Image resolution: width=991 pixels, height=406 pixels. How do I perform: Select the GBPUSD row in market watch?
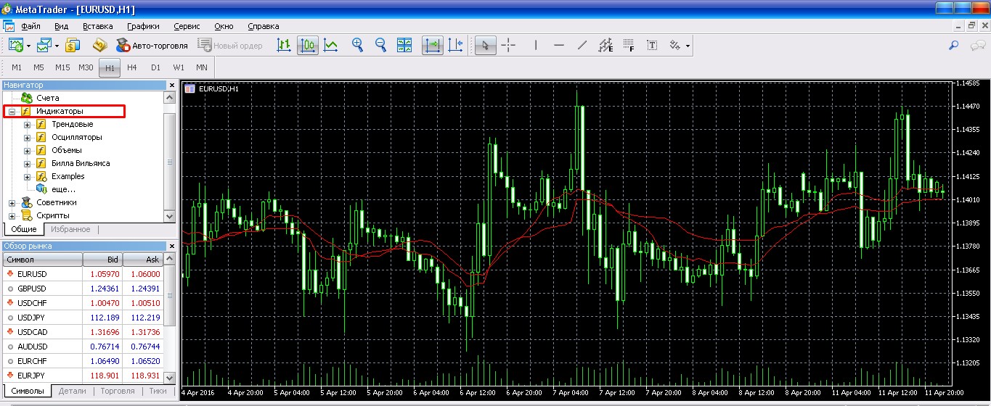coord(83,289)
